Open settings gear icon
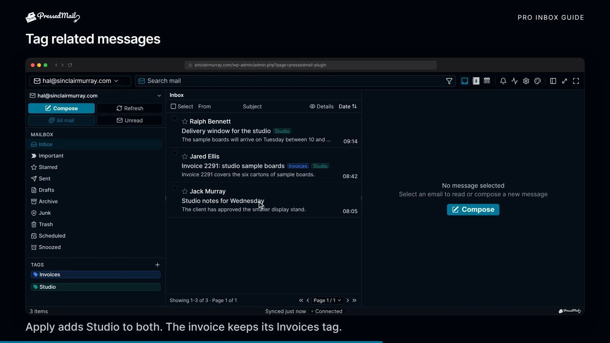610x343 pixels. click(x=526, y=81)
